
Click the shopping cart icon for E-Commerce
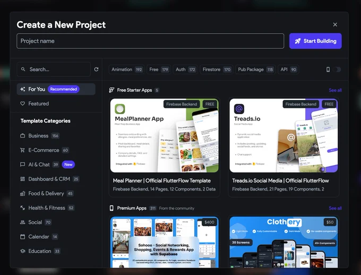(22, 150)
